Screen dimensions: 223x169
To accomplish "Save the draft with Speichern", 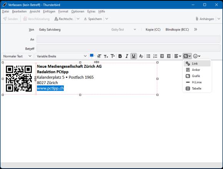I will [x=93, y=19].
